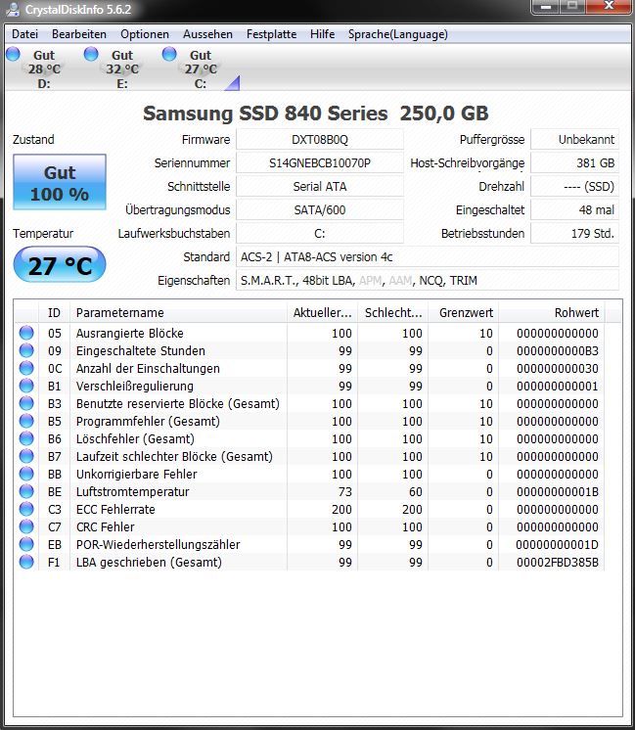Select the ECC Fehlerrate parameter name
Screen dimensions: 635x730
point(115,509)
